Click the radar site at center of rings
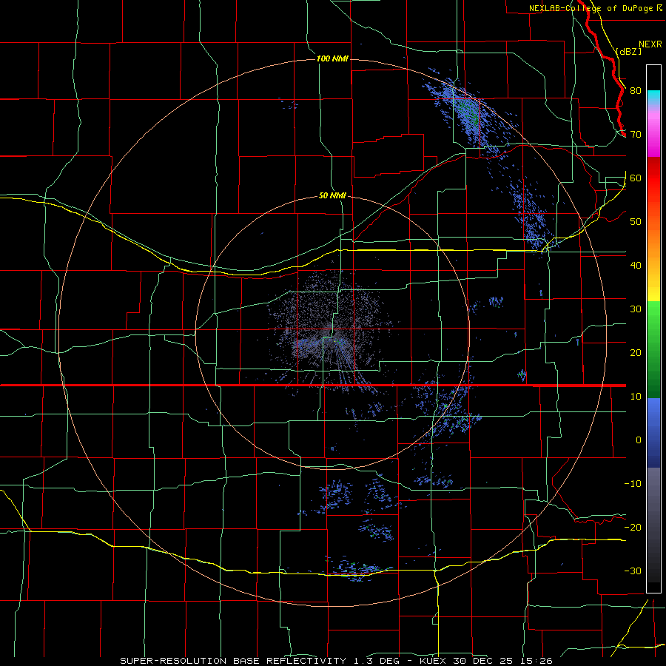Image resolution: width=666 pixels, height=666 pixels. tap(332, 332)
